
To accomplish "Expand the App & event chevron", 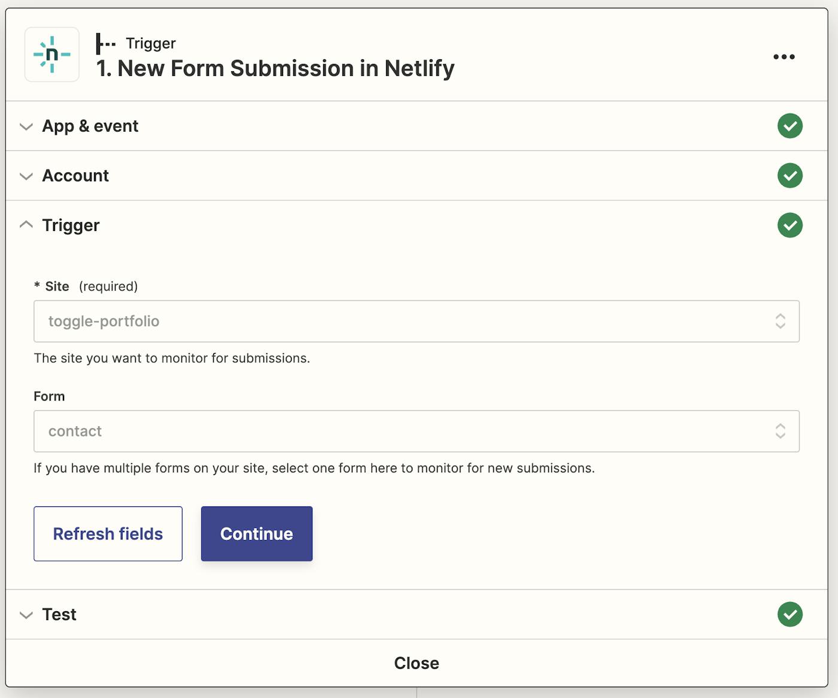I will pos(26,126).
